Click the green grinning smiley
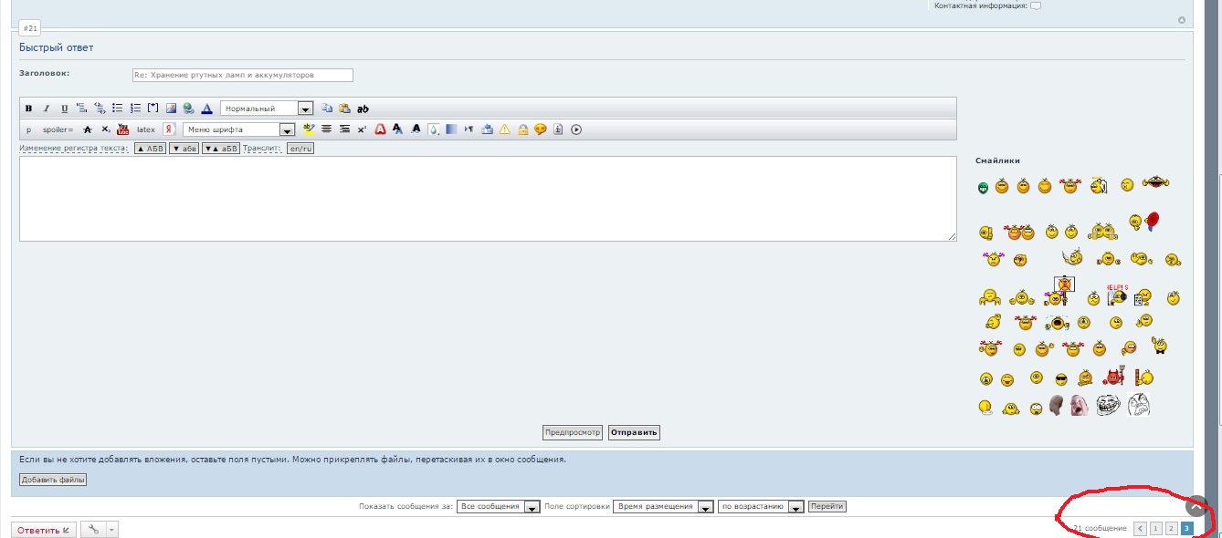 [x=983, y=189]
